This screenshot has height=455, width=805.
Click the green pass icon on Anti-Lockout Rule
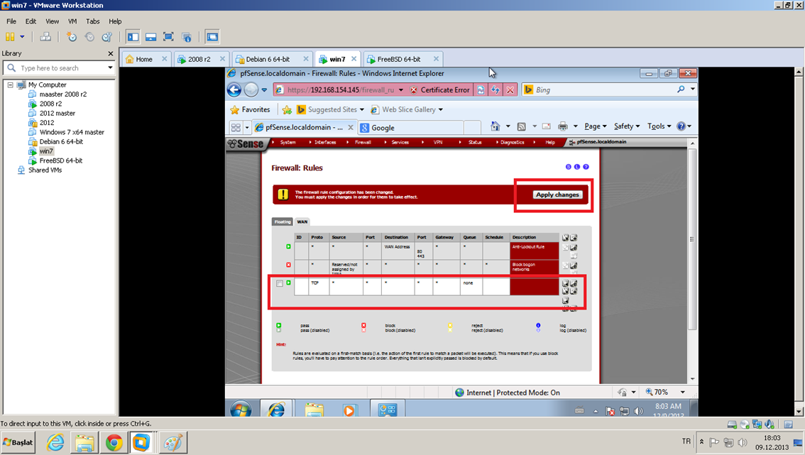tap(288, 247)
